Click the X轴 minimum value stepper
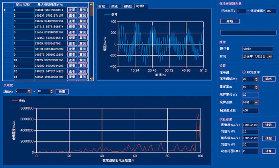This screenshot has width=279, height=168. (x=29, y=92)
